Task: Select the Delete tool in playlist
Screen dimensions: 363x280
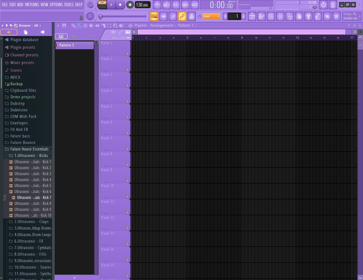Action: (x=85, y=26)
